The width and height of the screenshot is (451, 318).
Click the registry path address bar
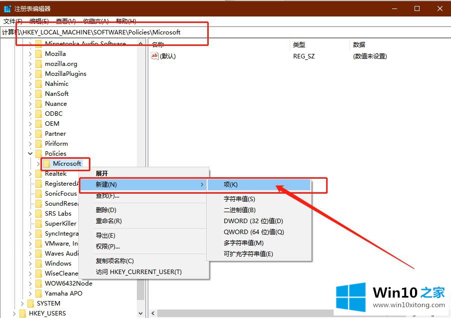pyautogui.click(x=226, y=32)
